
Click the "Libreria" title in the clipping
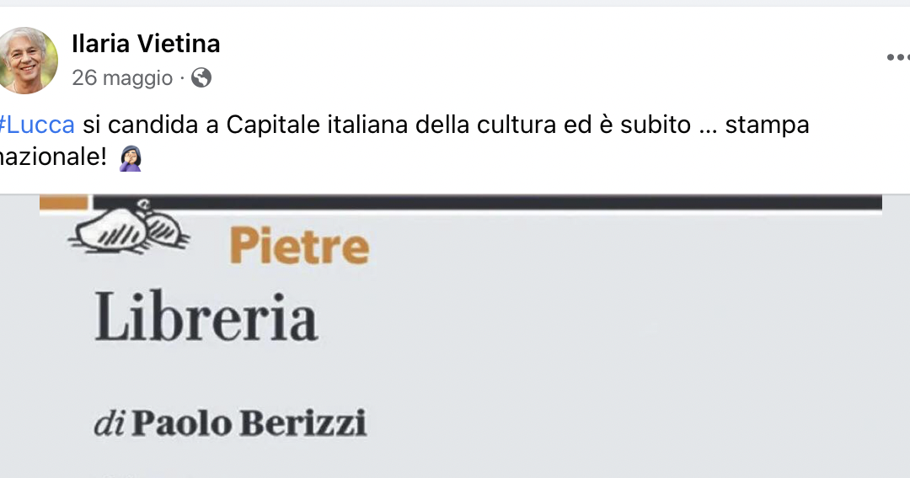tap(206, 317)
